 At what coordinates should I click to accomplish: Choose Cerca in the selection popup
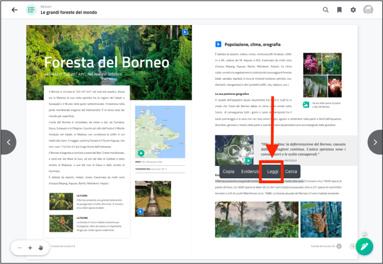(291, 171)
